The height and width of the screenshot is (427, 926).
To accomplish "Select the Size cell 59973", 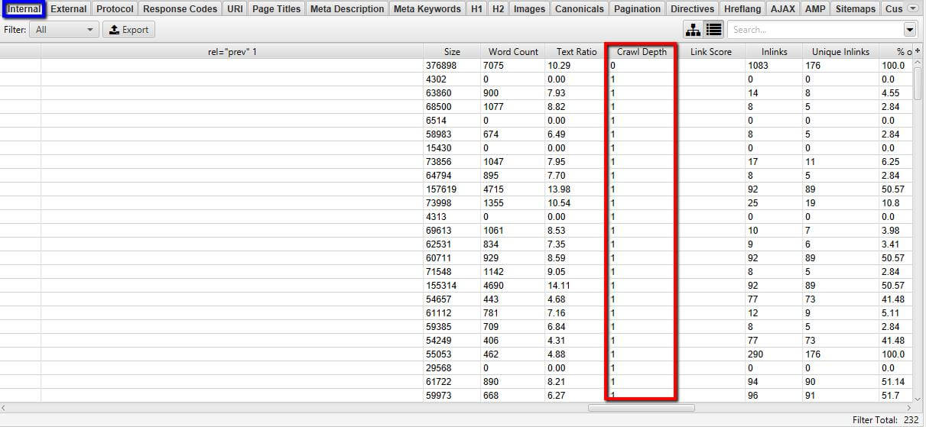I will tap(452, 396).
